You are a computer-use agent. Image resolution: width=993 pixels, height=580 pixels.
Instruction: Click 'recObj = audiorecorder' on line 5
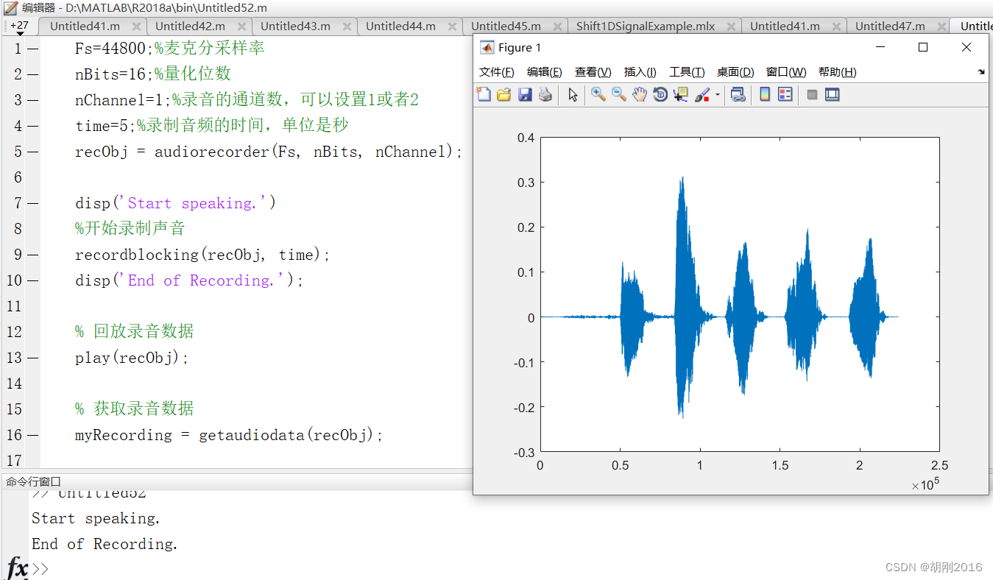[173, 152]
